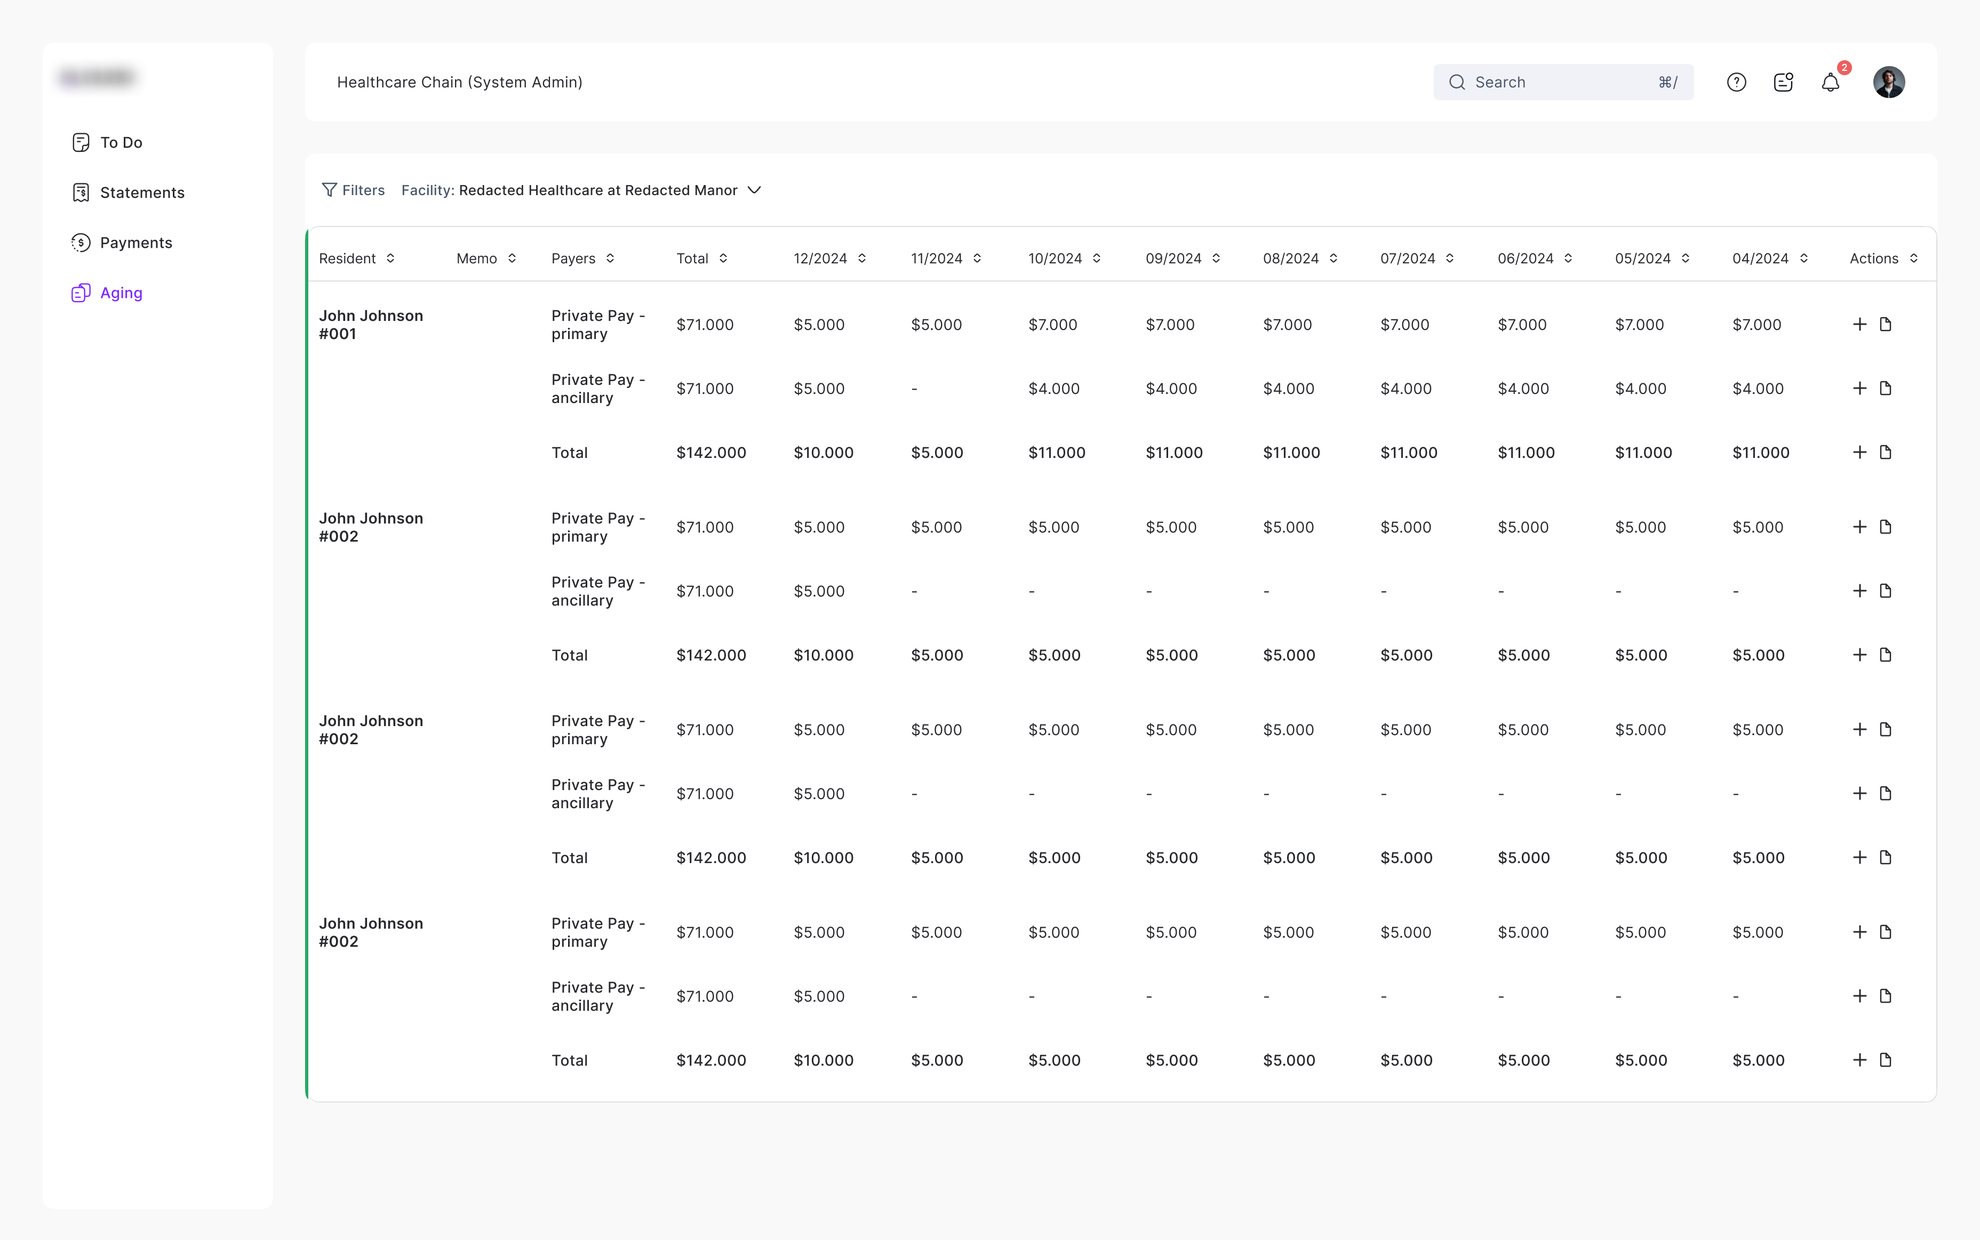Click the $7.000 value under 10/2024
Screen dimensions: 1980x1240
pos(1053,325)
